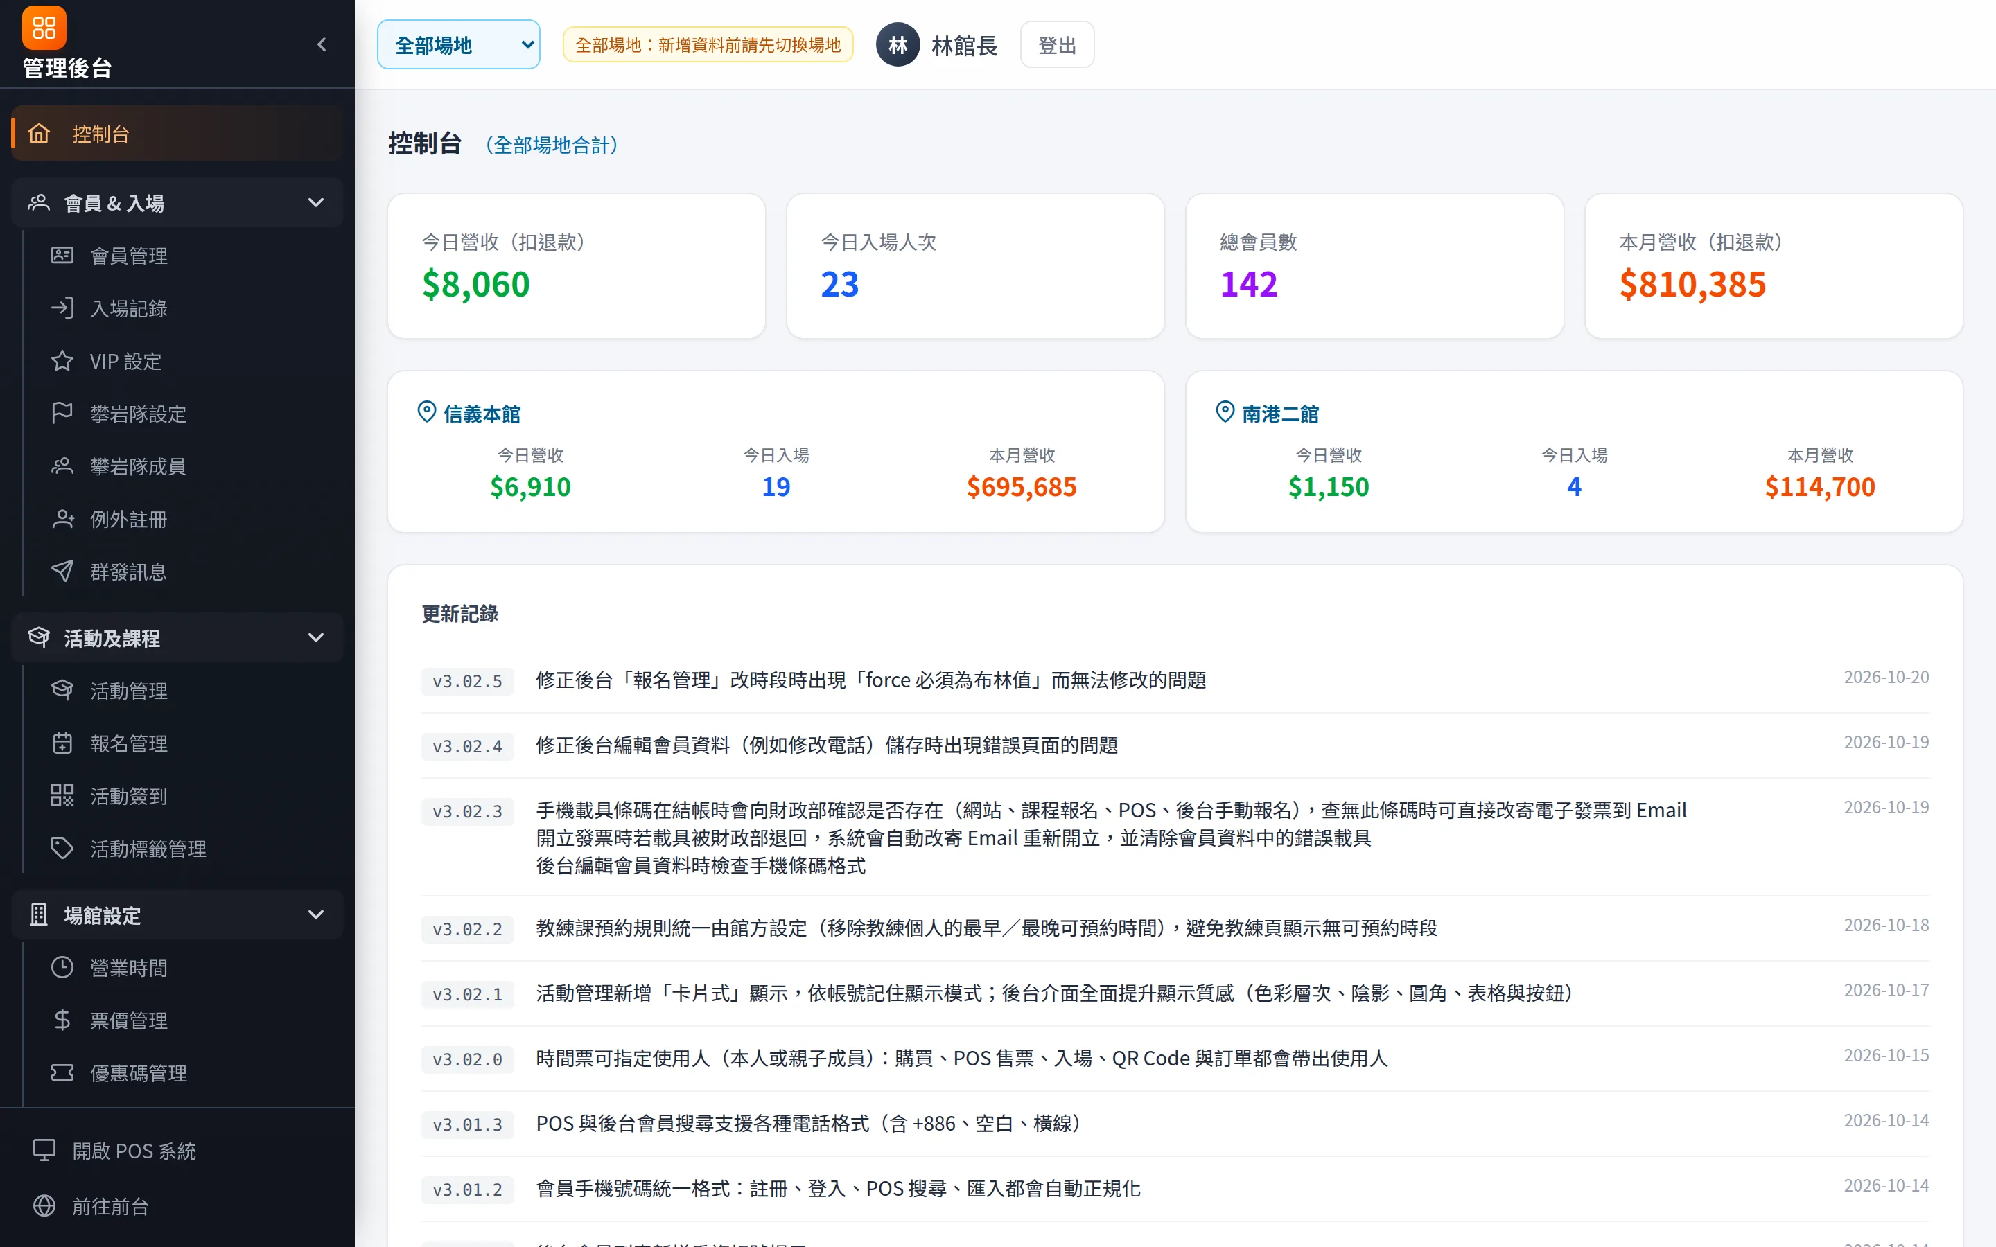Click the v3.02.0 changelog description text
This screenshot has height=1247, width=1996.
coord(962,1058)
